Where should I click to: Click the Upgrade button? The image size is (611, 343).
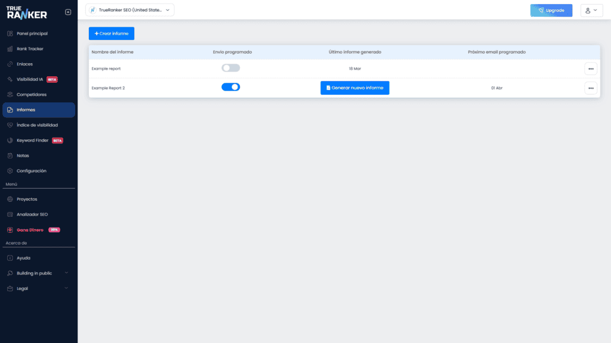(x=551, y=10)
